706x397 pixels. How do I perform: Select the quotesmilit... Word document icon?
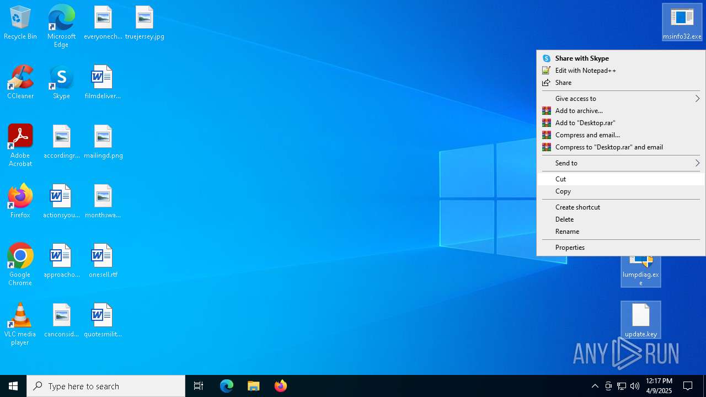click(103, 321)
